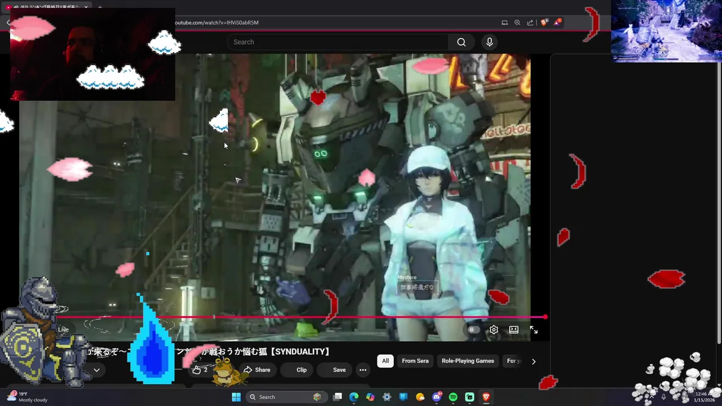Open Copilot from the taskbar
This screenshot has height=406, width=722.
(370, 397)
